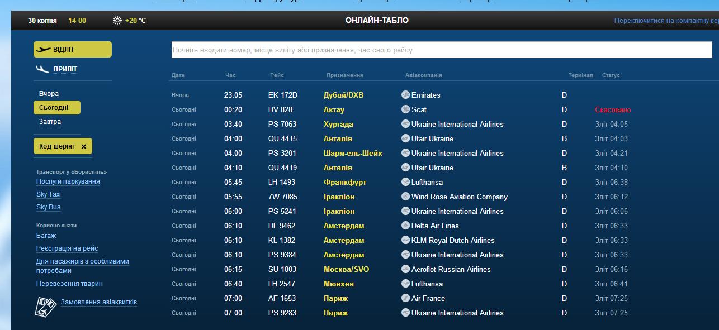Click the departure plane icon beside ВІДЛІТ
719x330 pixels.
coord(43,50)
